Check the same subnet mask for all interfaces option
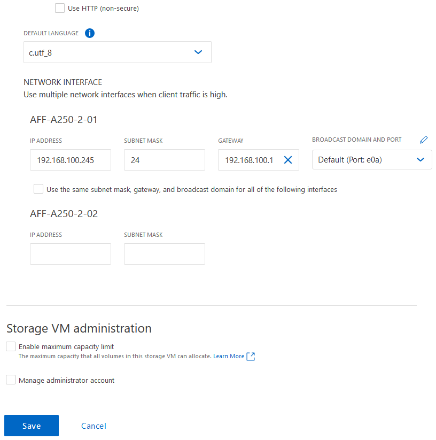The height and width of the screenshot is (440, 436). (x=38, y=189)
